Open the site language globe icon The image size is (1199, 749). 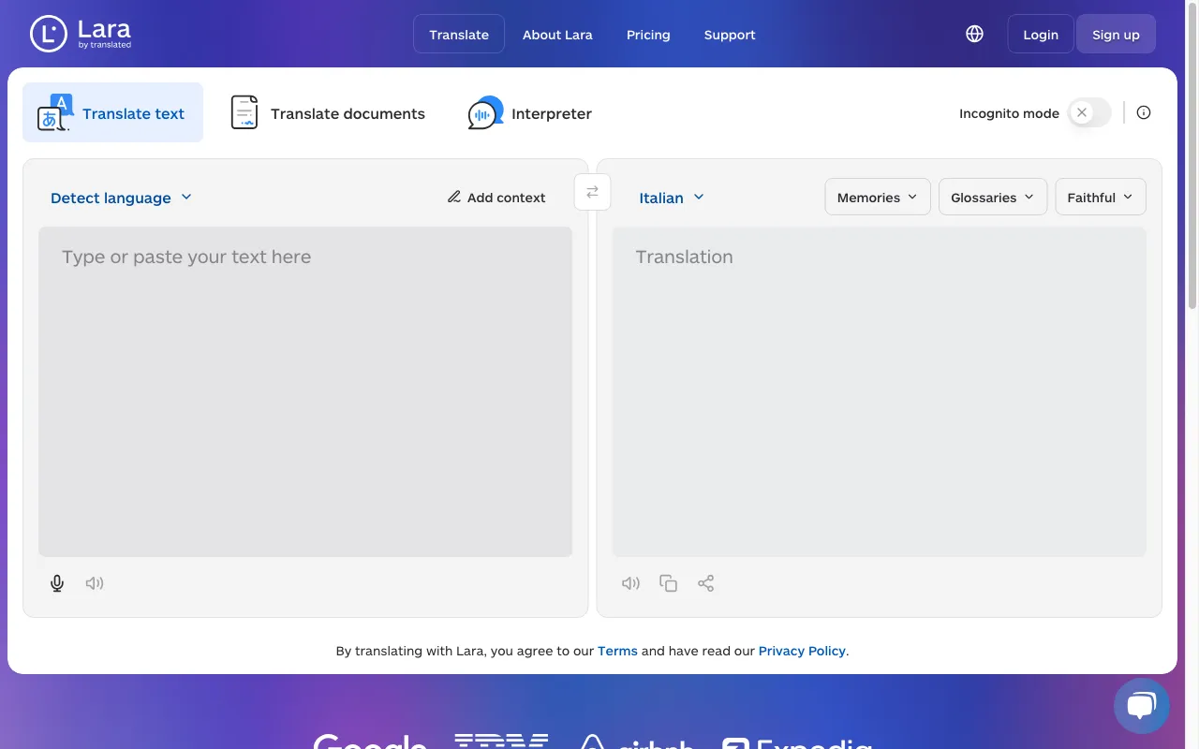pos(974,34)
